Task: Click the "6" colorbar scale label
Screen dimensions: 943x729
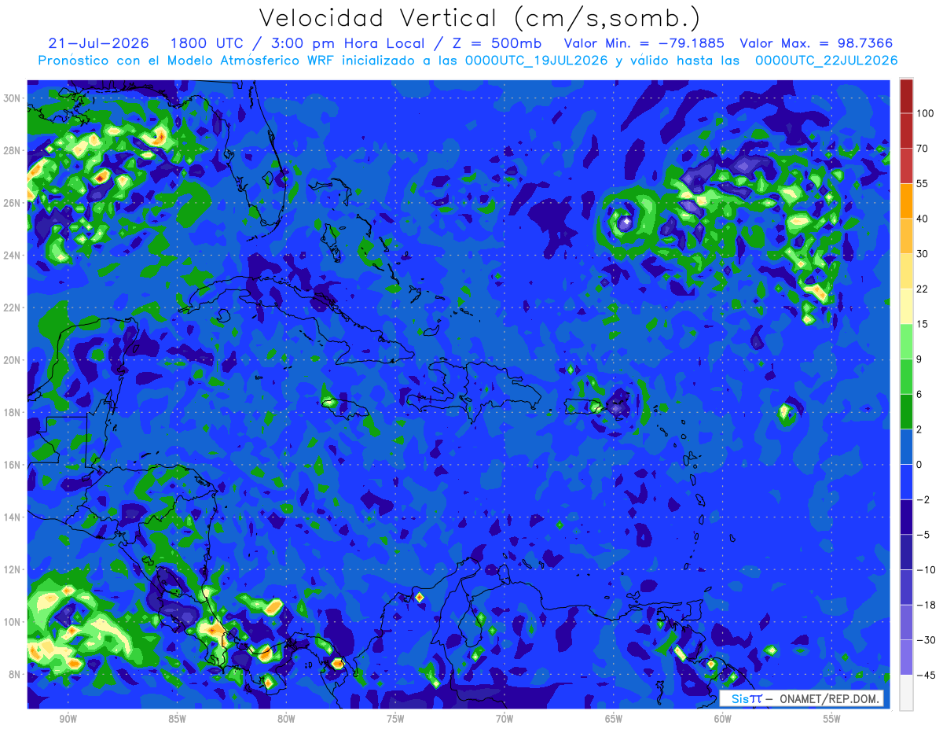Action: 919,394
